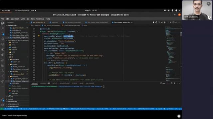The width and height of the screenshot is (213, 119).
Task: Open the Manage gear in activity bar
Action: [x=3, y=105]
